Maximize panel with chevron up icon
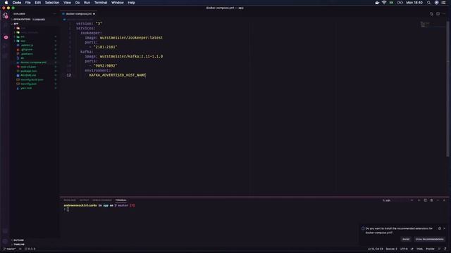Screen dimensions: 451x253 tap(438, 200)
